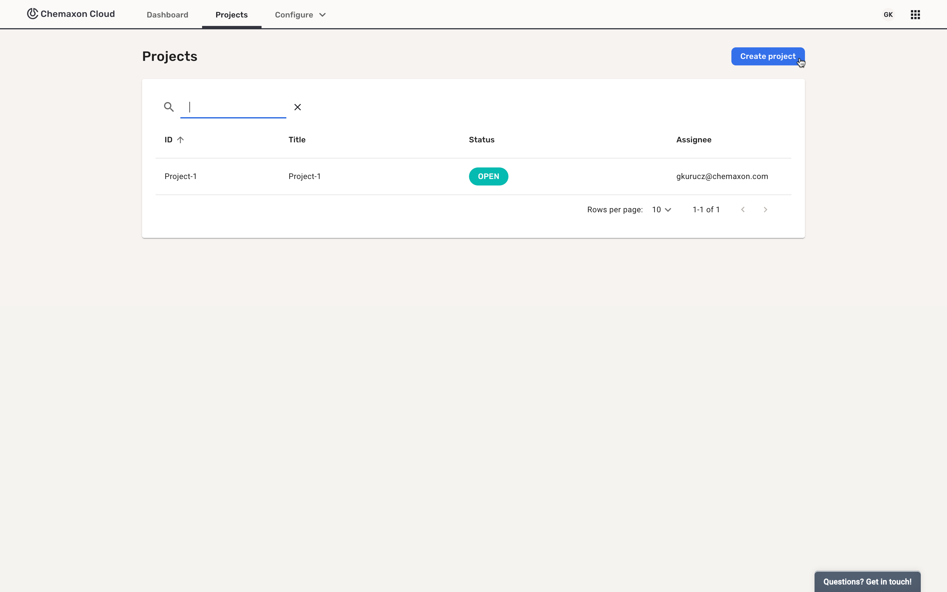Image resolution: width=947 pixels, height=592 pixels.
Task: Open the rows per page dropdown
Action: (x=661, y=209)
